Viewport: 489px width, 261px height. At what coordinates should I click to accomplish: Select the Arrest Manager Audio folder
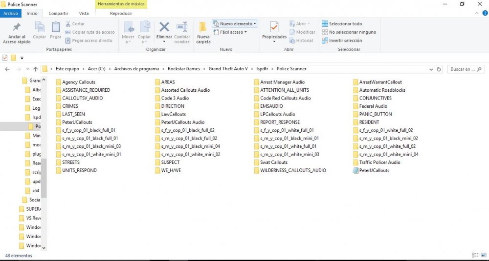[x=279, y=82]
